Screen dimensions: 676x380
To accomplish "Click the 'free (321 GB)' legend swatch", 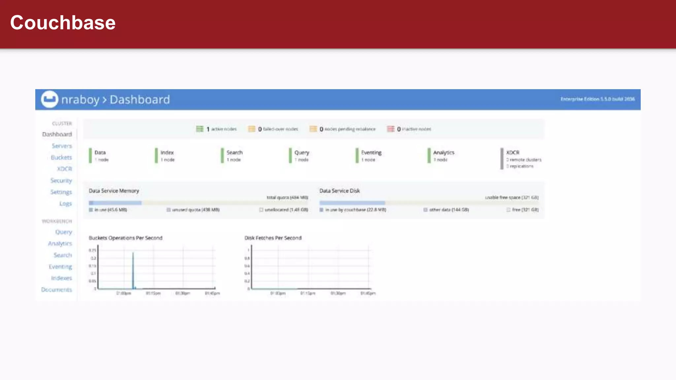I will 508,210.
